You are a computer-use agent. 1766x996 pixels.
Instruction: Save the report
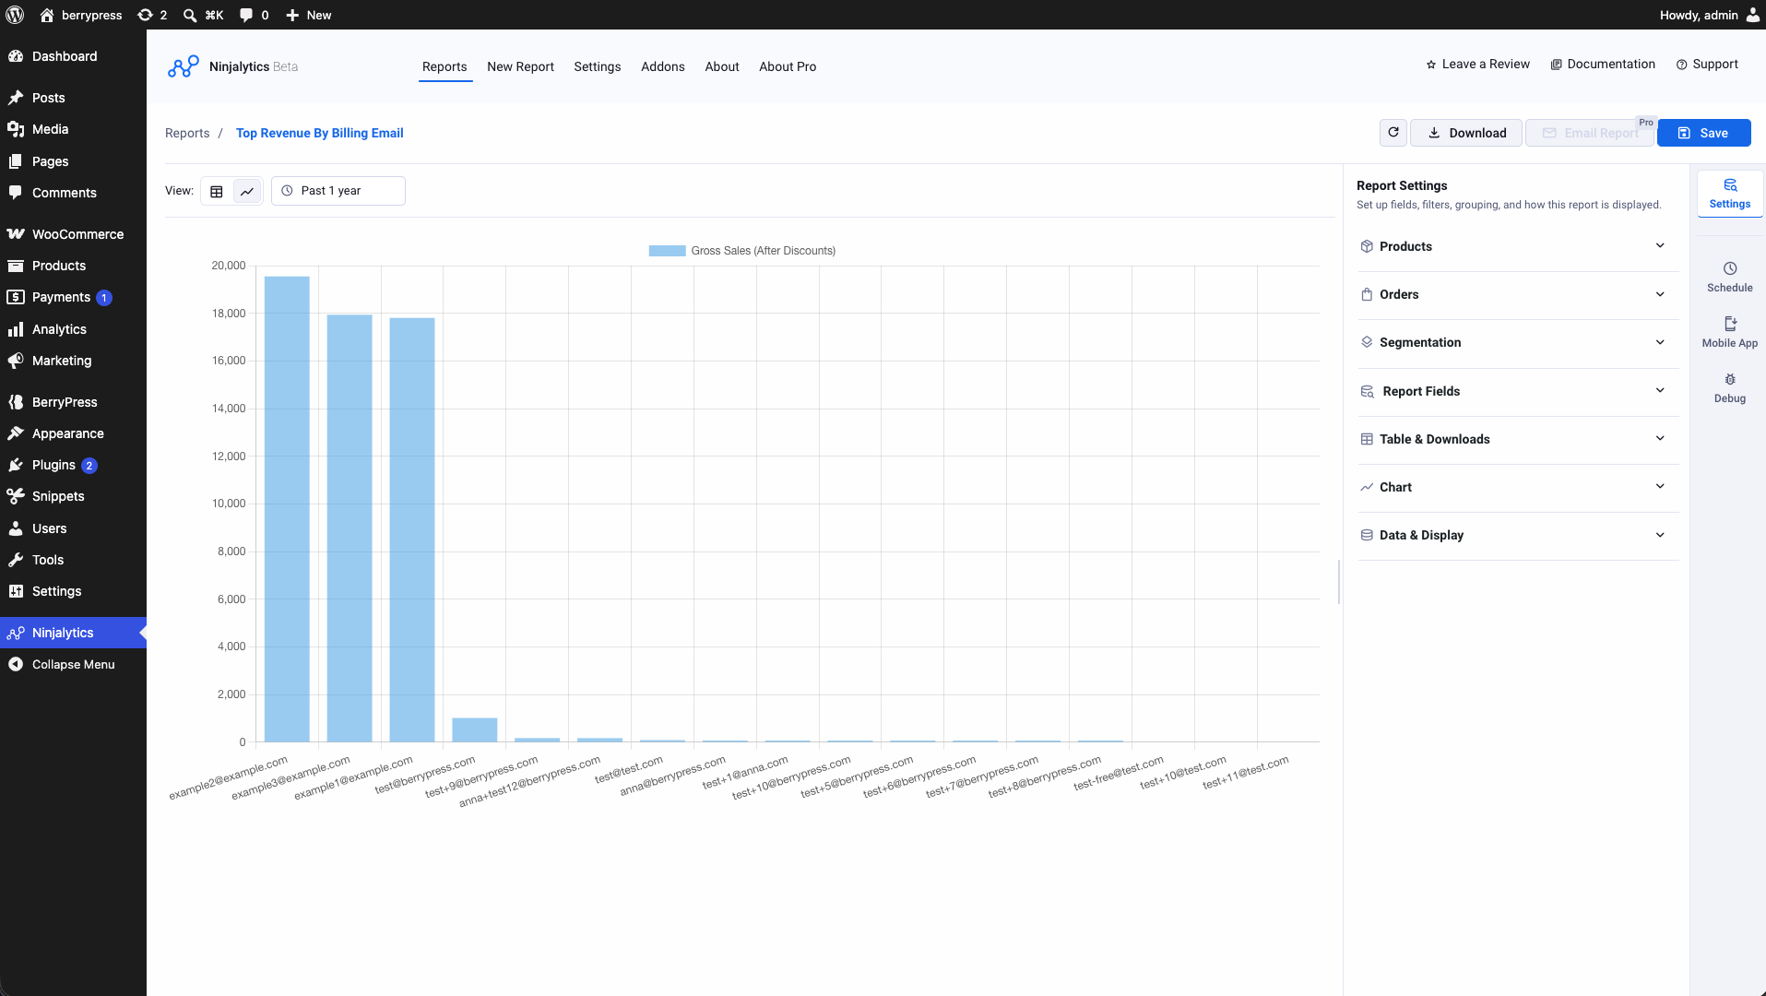point(1703,133)
